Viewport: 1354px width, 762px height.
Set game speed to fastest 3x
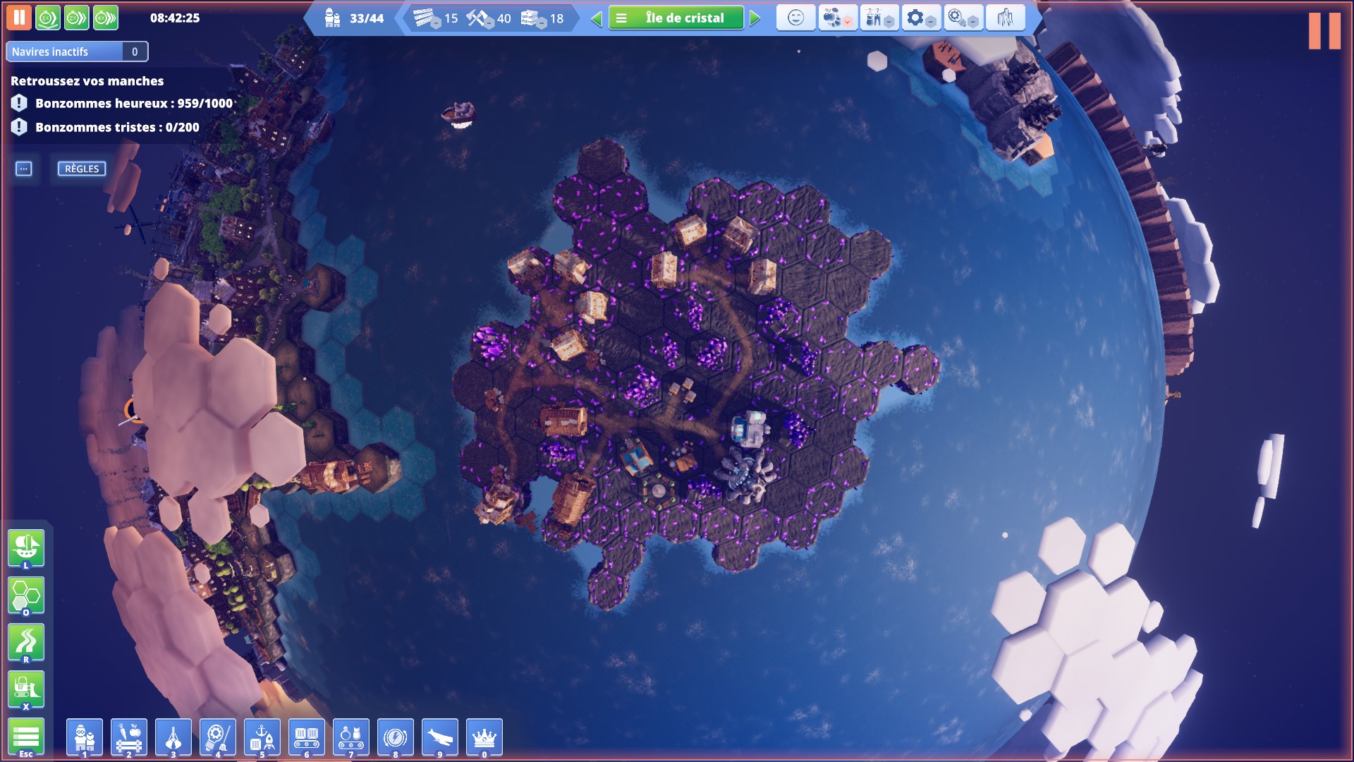(106, 18)
